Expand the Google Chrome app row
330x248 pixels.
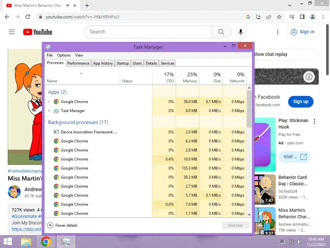click(49, 102)
